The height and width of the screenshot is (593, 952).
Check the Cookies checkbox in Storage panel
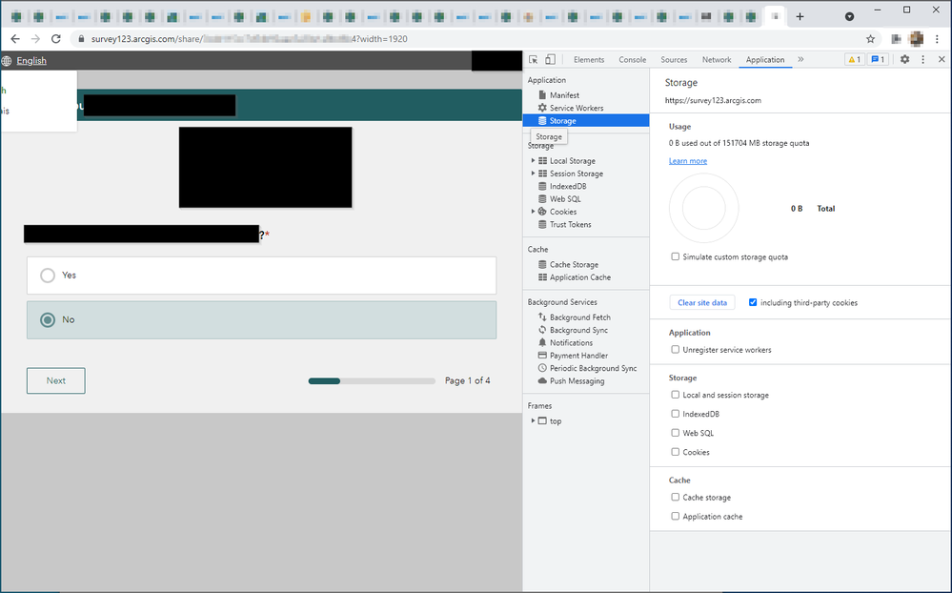click(x=675, y=452)
